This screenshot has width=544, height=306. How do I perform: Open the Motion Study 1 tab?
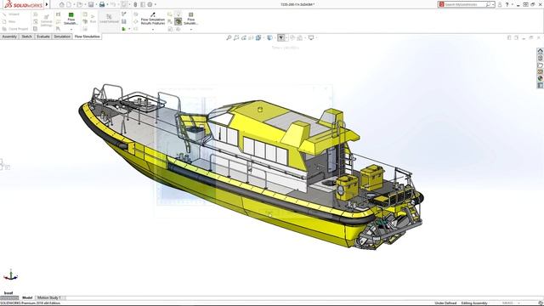(x=49, y=297)
